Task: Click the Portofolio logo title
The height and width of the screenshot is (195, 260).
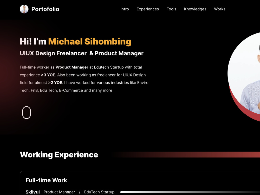Action: pos(45,9)
